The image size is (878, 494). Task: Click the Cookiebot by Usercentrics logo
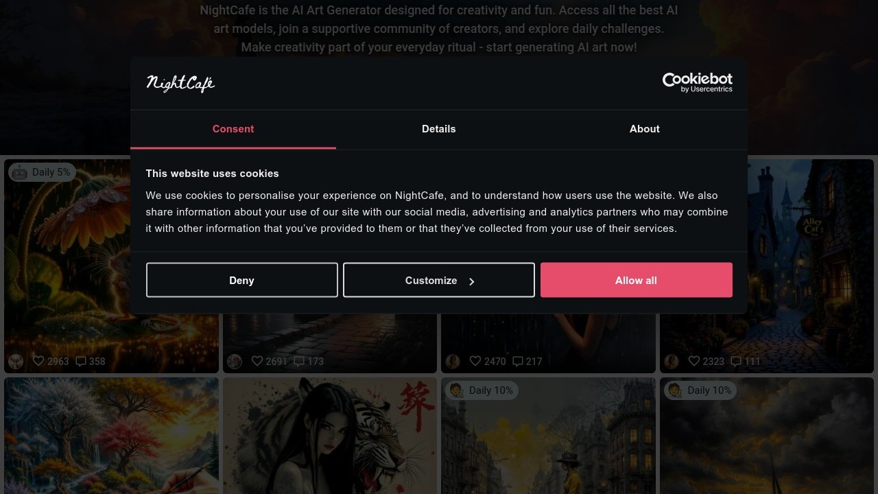697,82
